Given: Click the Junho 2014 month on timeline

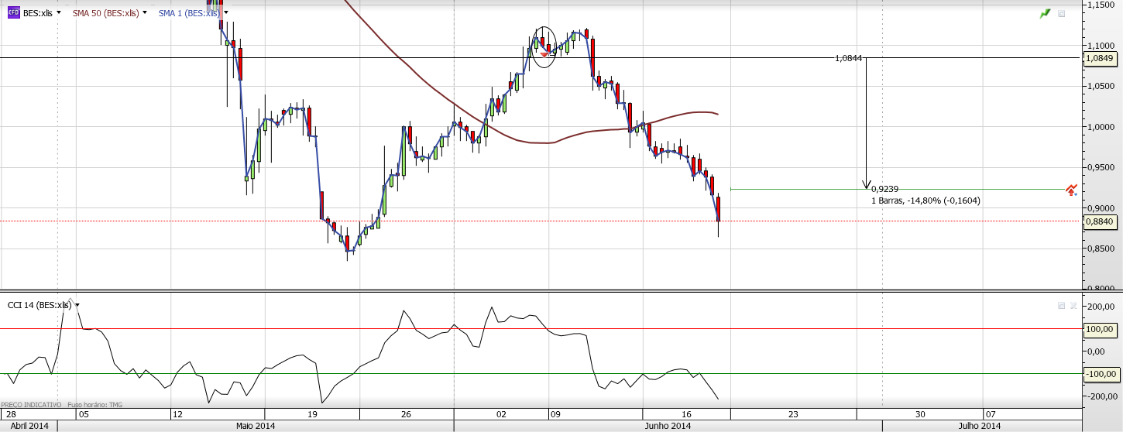Looking at the screenshot, I should (x=668, y=426).
